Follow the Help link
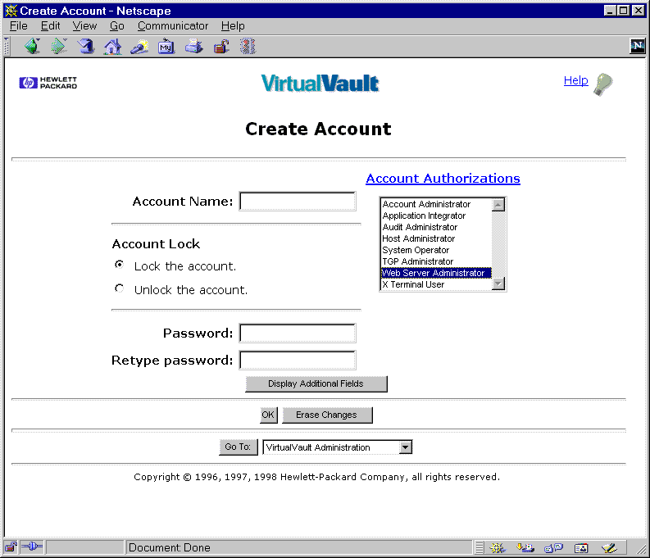Image resolution: width=650 pixels, height=558 pixels. [575, 80]
